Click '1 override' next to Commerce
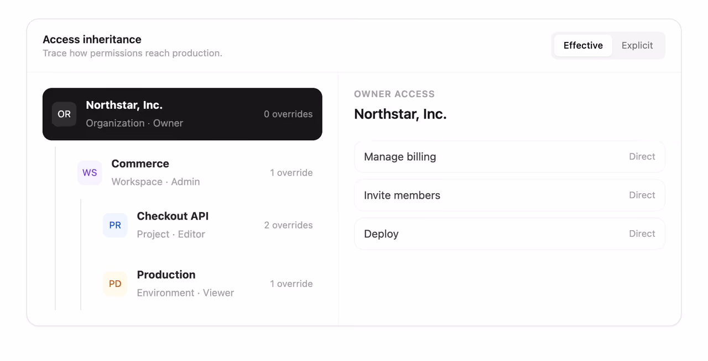This screenshot has height=361, width=708. pyautogui.click(x=291, y=173)
